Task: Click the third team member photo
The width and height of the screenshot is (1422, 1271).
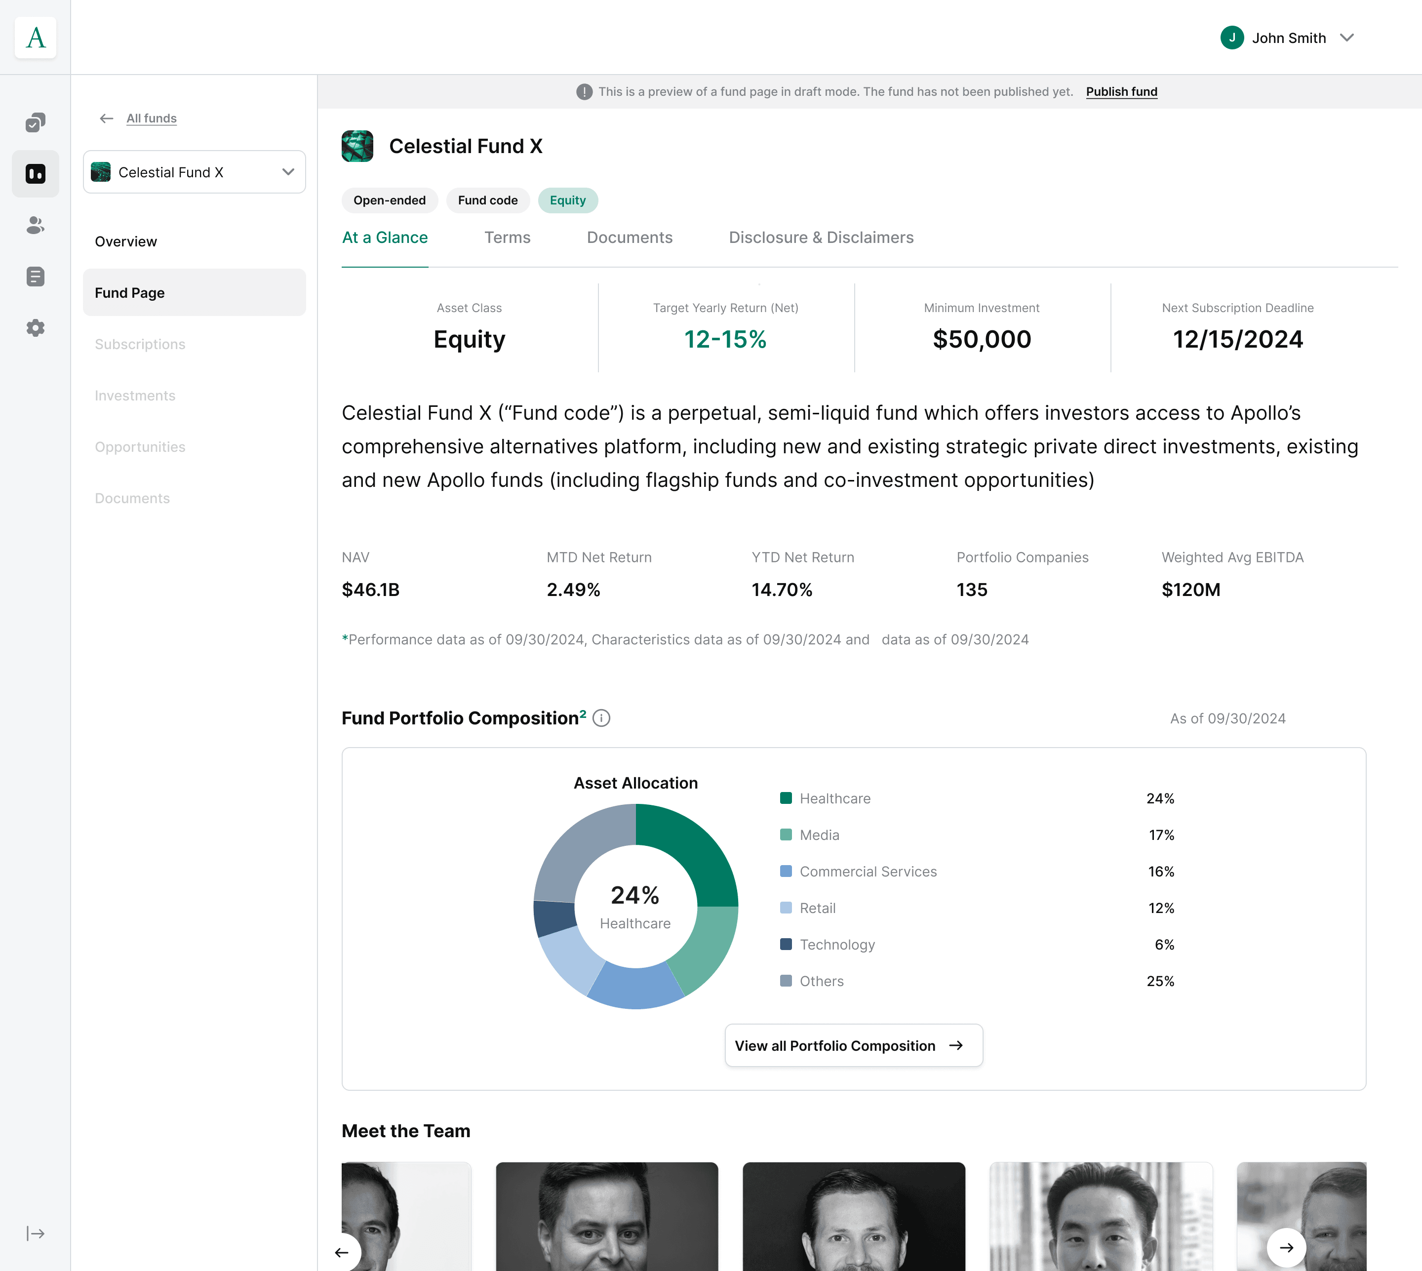Action: point(854,1217)
